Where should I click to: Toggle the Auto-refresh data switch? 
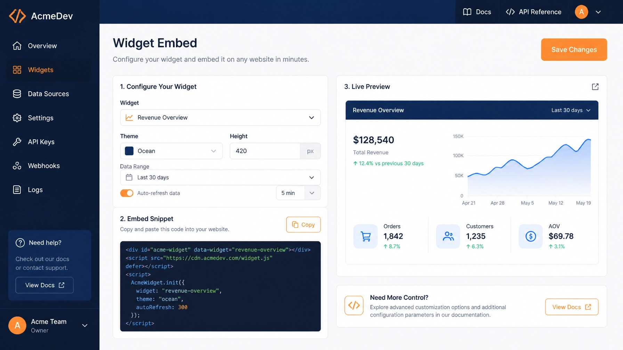coord(127,193)
